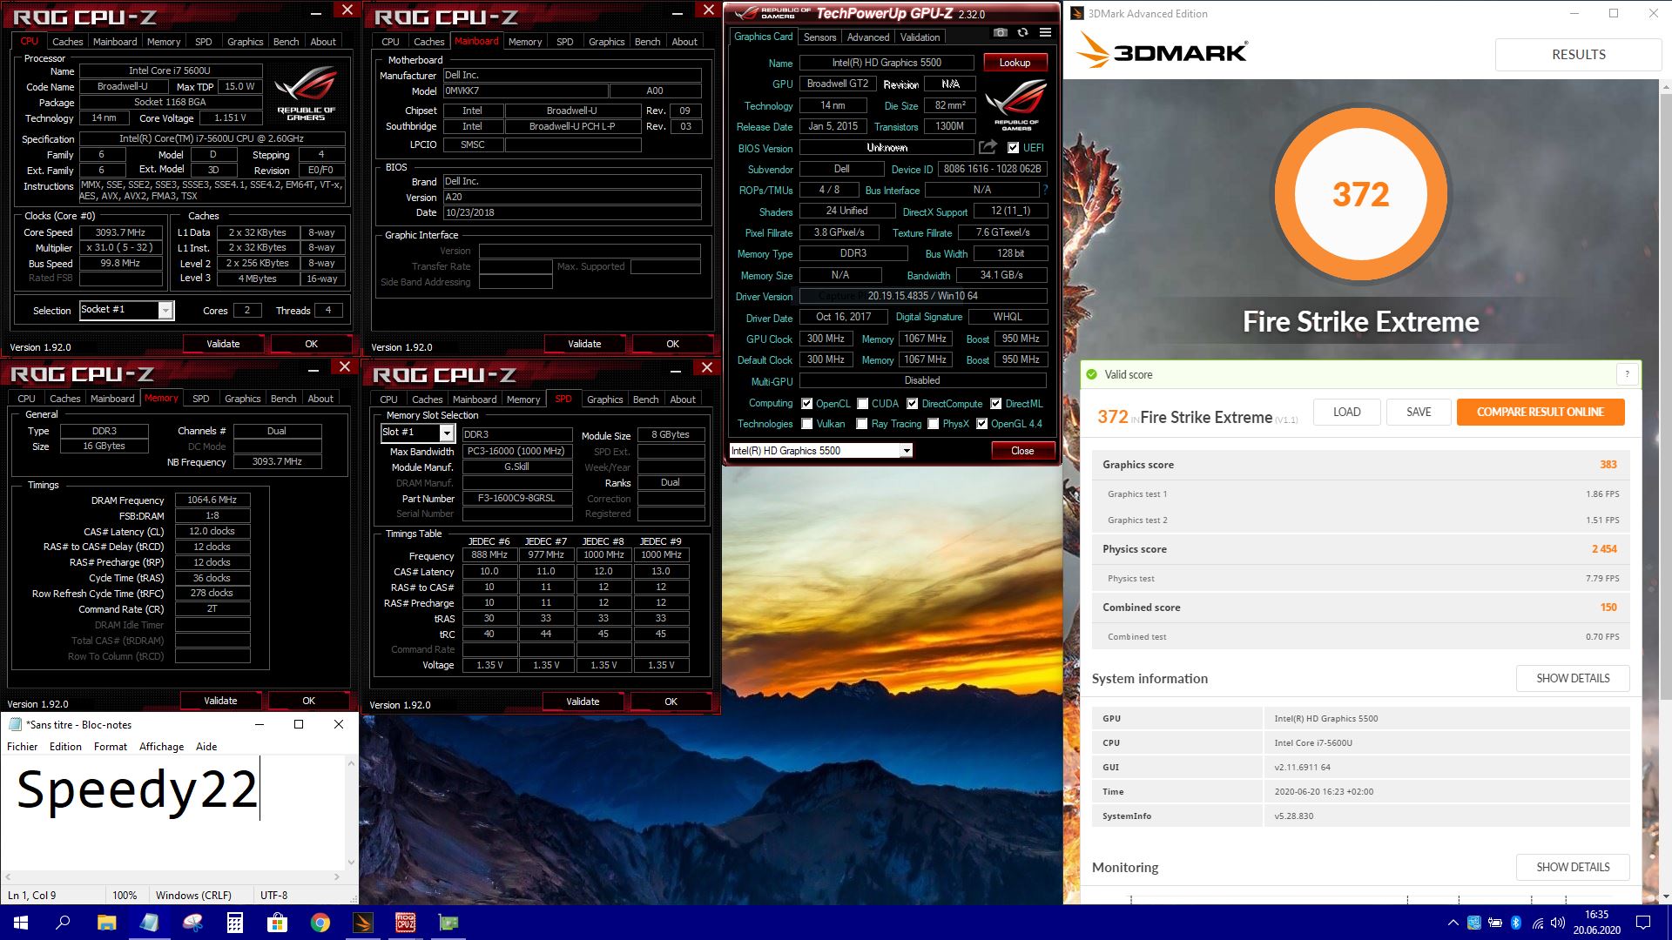
Task: Open Google Chrome from the taskbar
Action: click(x=320, y=923)
